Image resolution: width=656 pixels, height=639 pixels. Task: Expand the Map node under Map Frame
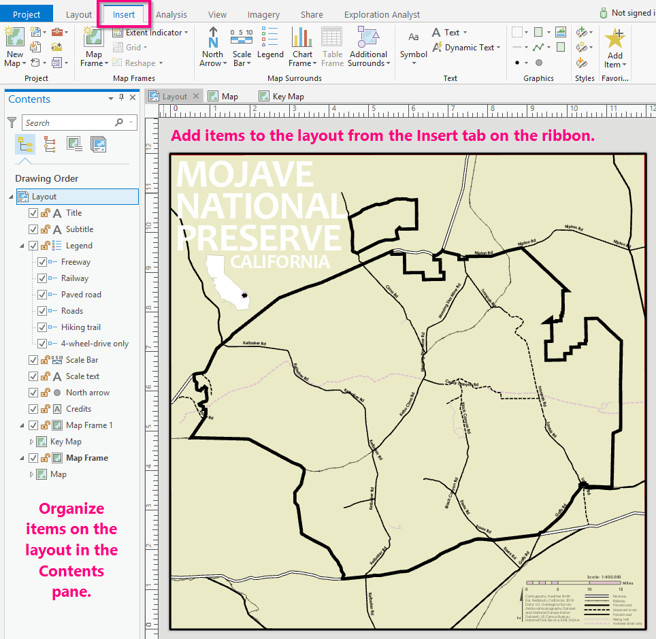tap(31, 474)
